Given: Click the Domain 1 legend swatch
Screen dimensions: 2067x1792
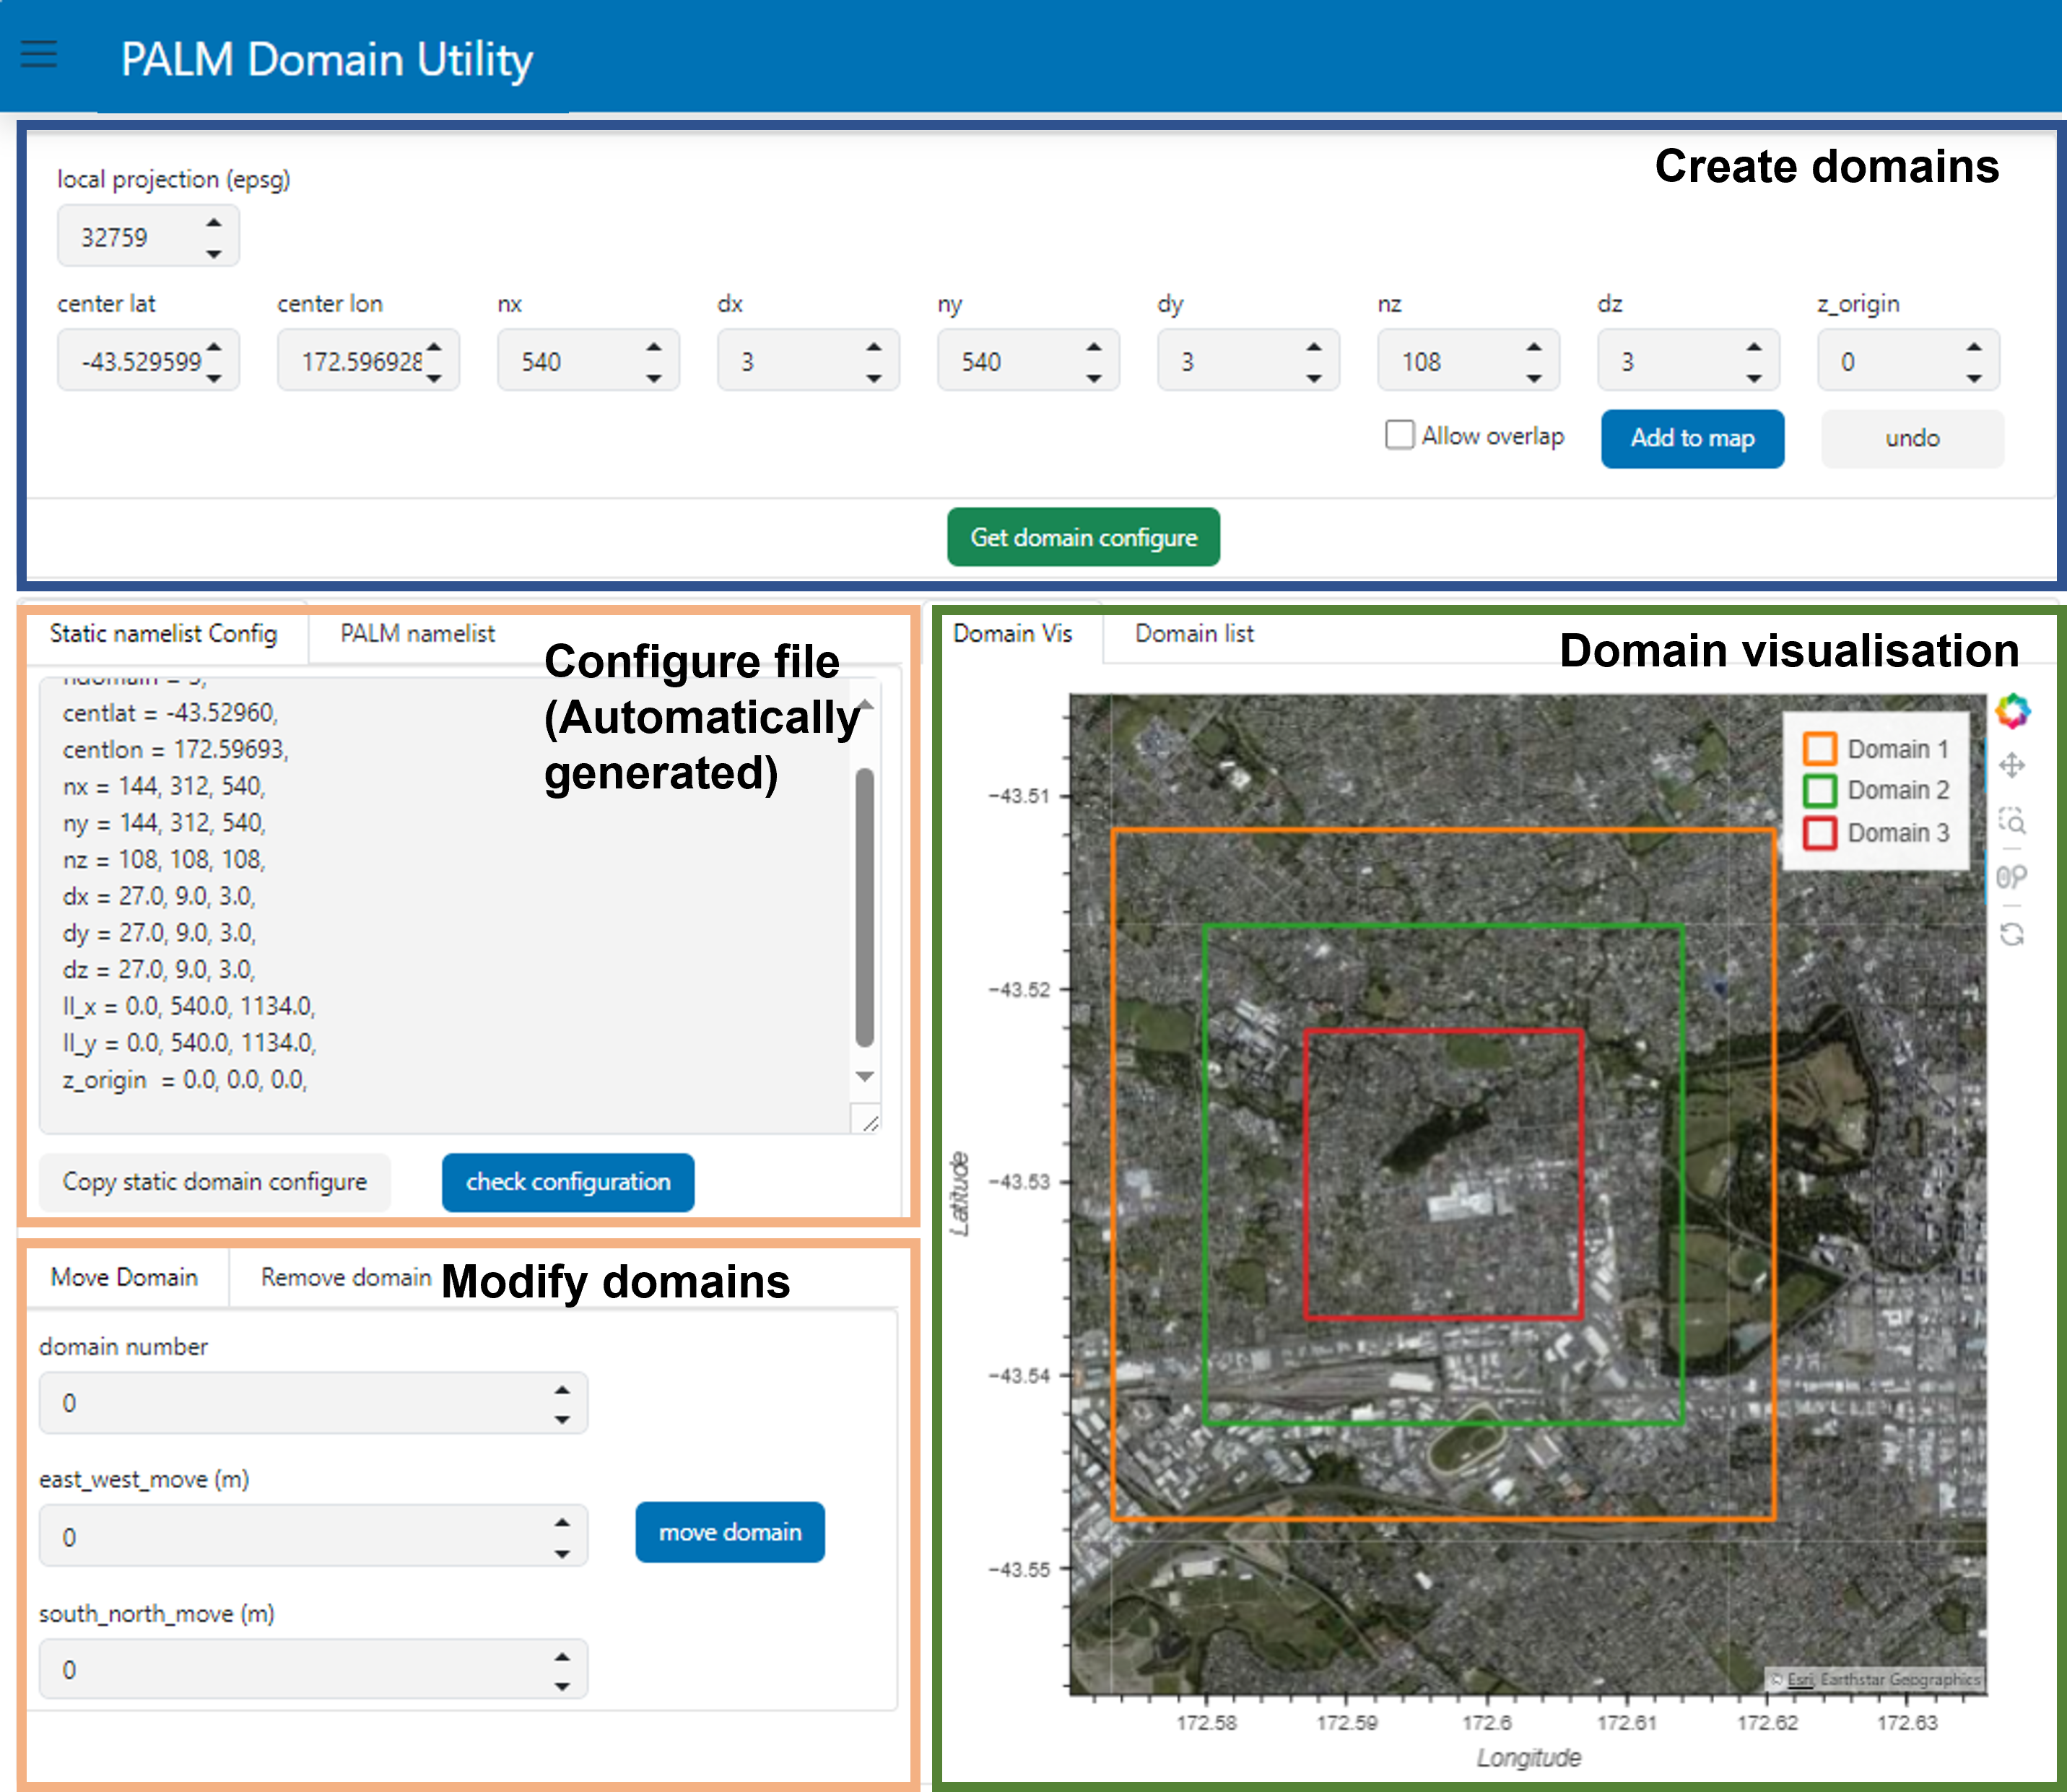Looking at the screenshot, I should [x=1819, y=749].
